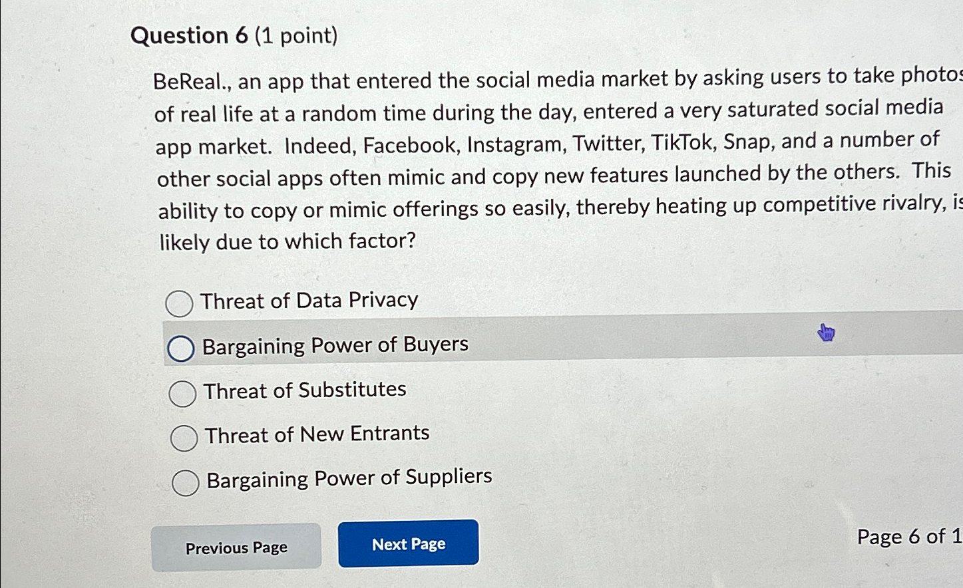The image size is (963, 588).
Task: Click the Bargaining Power of Suppliers label text
Action: point(348,479)
